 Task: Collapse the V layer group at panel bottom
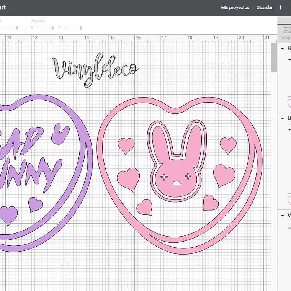click(x=283, y=216)
